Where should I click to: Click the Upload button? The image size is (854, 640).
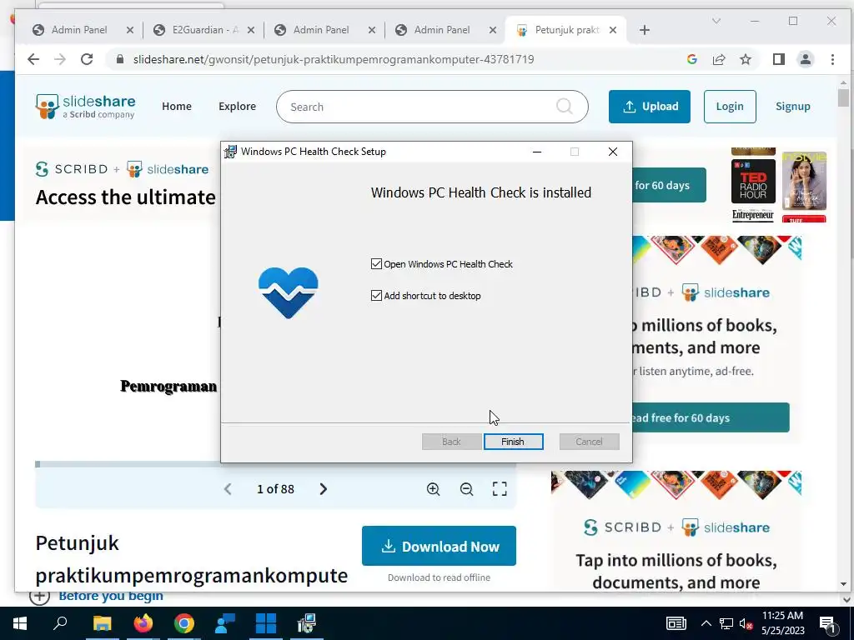coord(649,106)
